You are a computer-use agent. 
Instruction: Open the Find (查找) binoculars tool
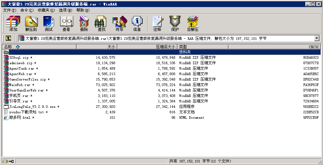pos(102,23)
